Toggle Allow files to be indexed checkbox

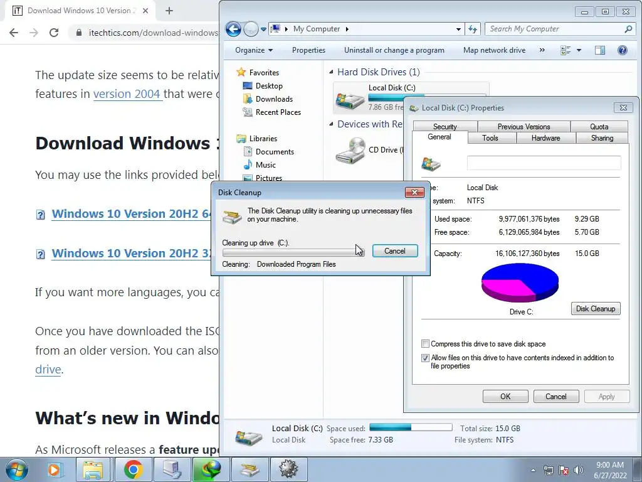click(x=426, y=358)
